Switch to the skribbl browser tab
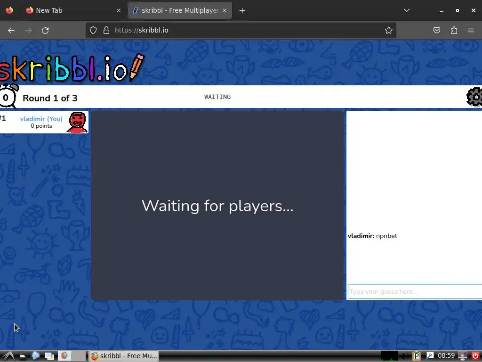Image resolution: width=482 pixels, height=362 pixels. 179,10
